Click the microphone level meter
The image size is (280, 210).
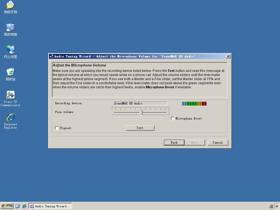coord(194,104)
